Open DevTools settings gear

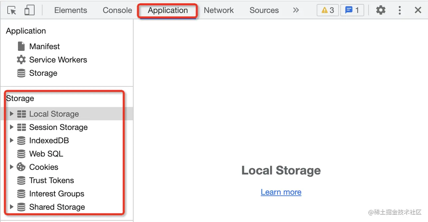[x=380, y=10]
